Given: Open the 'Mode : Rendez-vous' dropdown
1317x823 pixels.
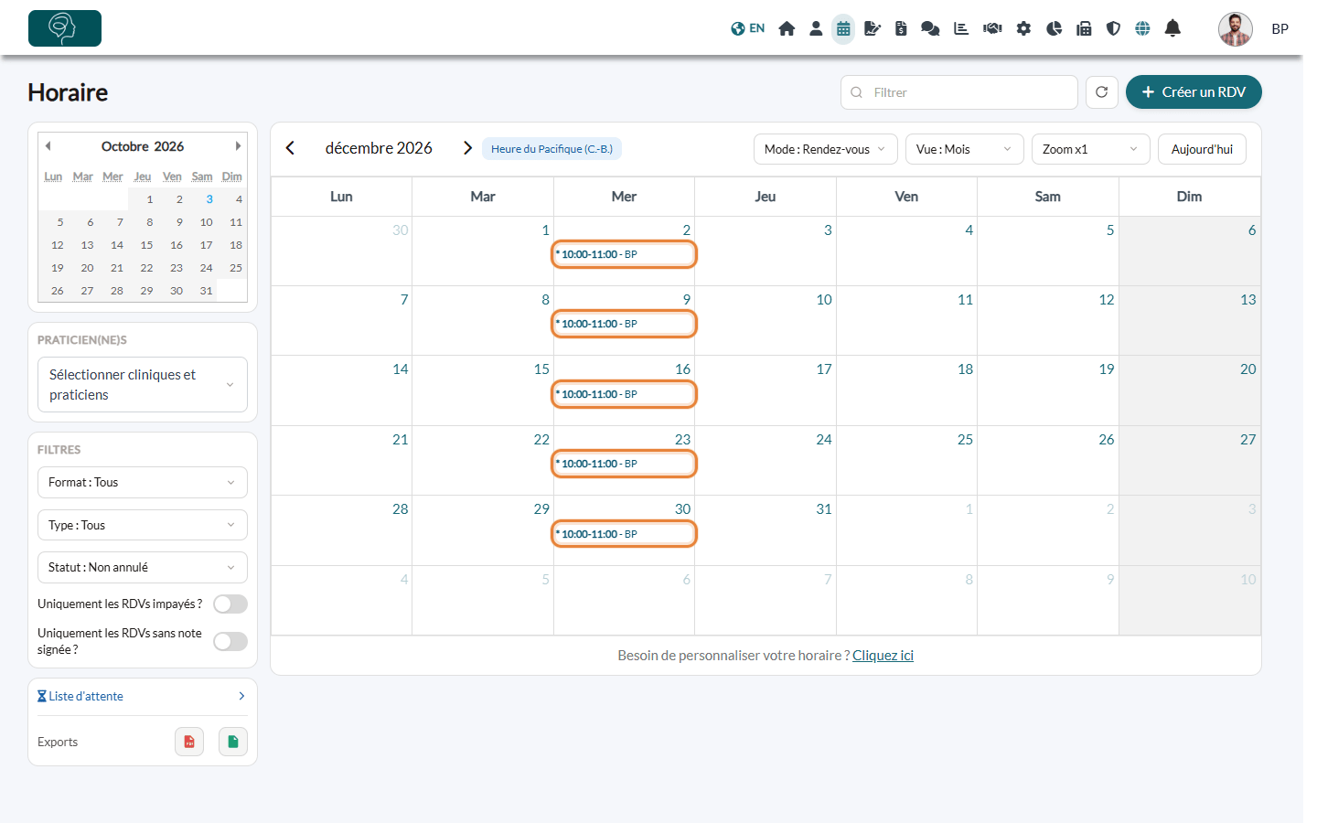Looking at the screenshot, I should (x=826, y=149).
